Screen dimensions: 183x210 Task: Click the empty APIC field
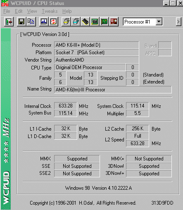pyautogui.click(x=165, y=52)
